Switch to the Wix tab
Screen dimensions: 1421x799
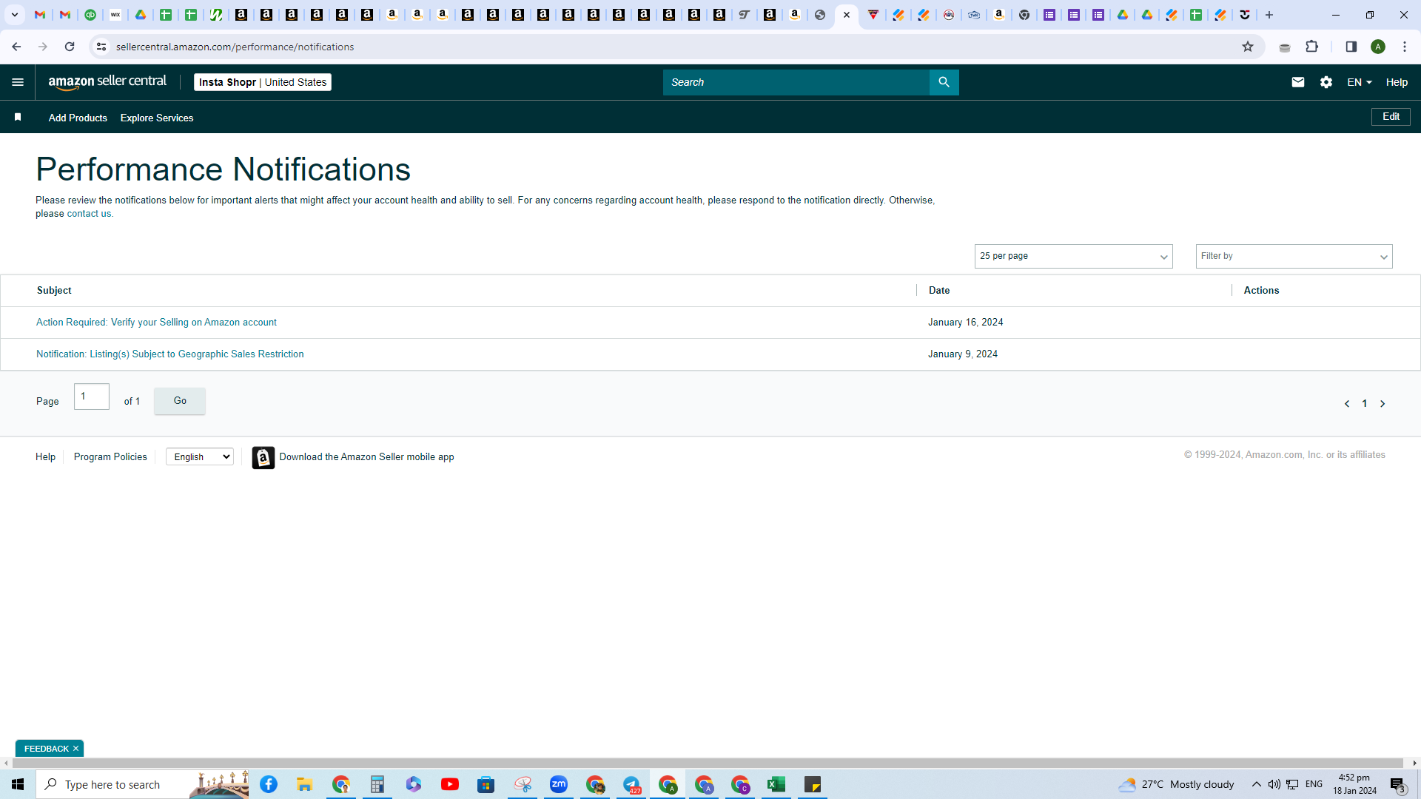click(115, 15)
